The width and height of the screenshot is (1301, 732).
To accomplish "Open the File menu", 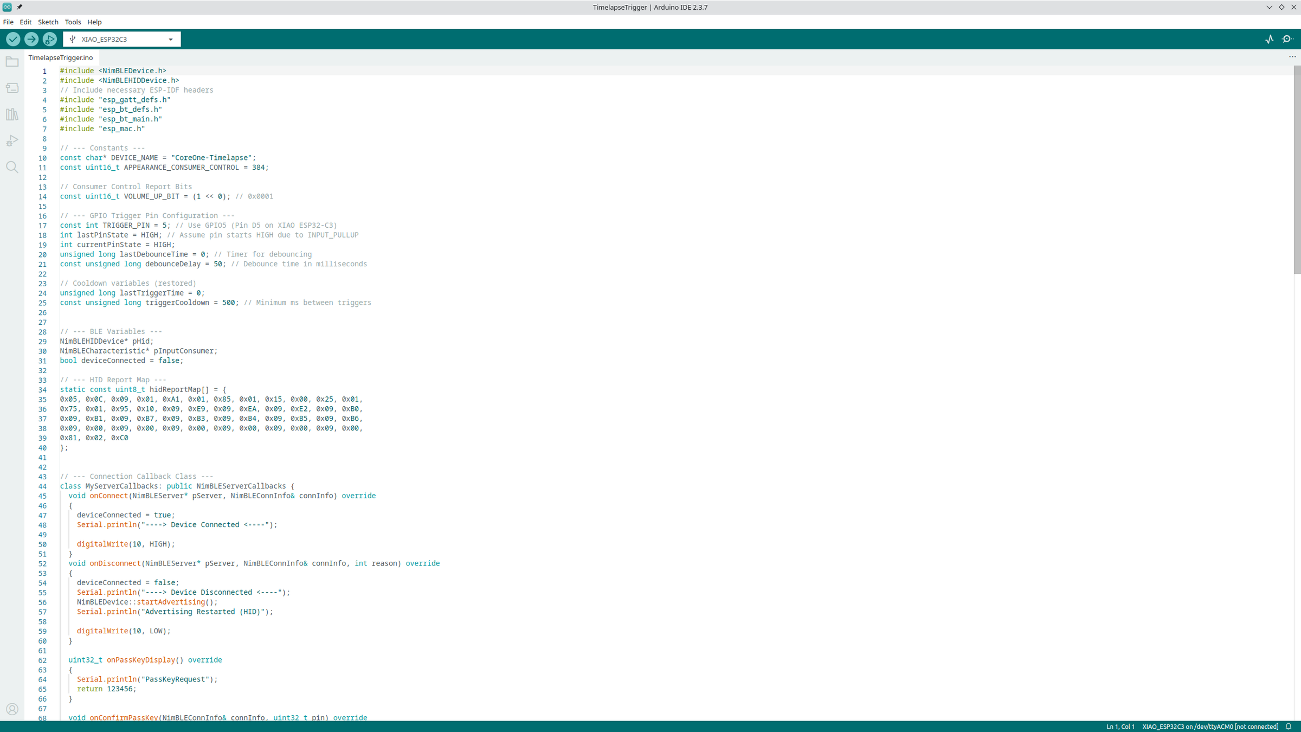I will tap(8, 22).
